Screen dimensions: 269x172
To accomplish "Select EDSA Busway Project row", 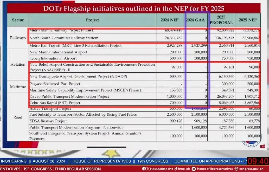I will 145,121.
